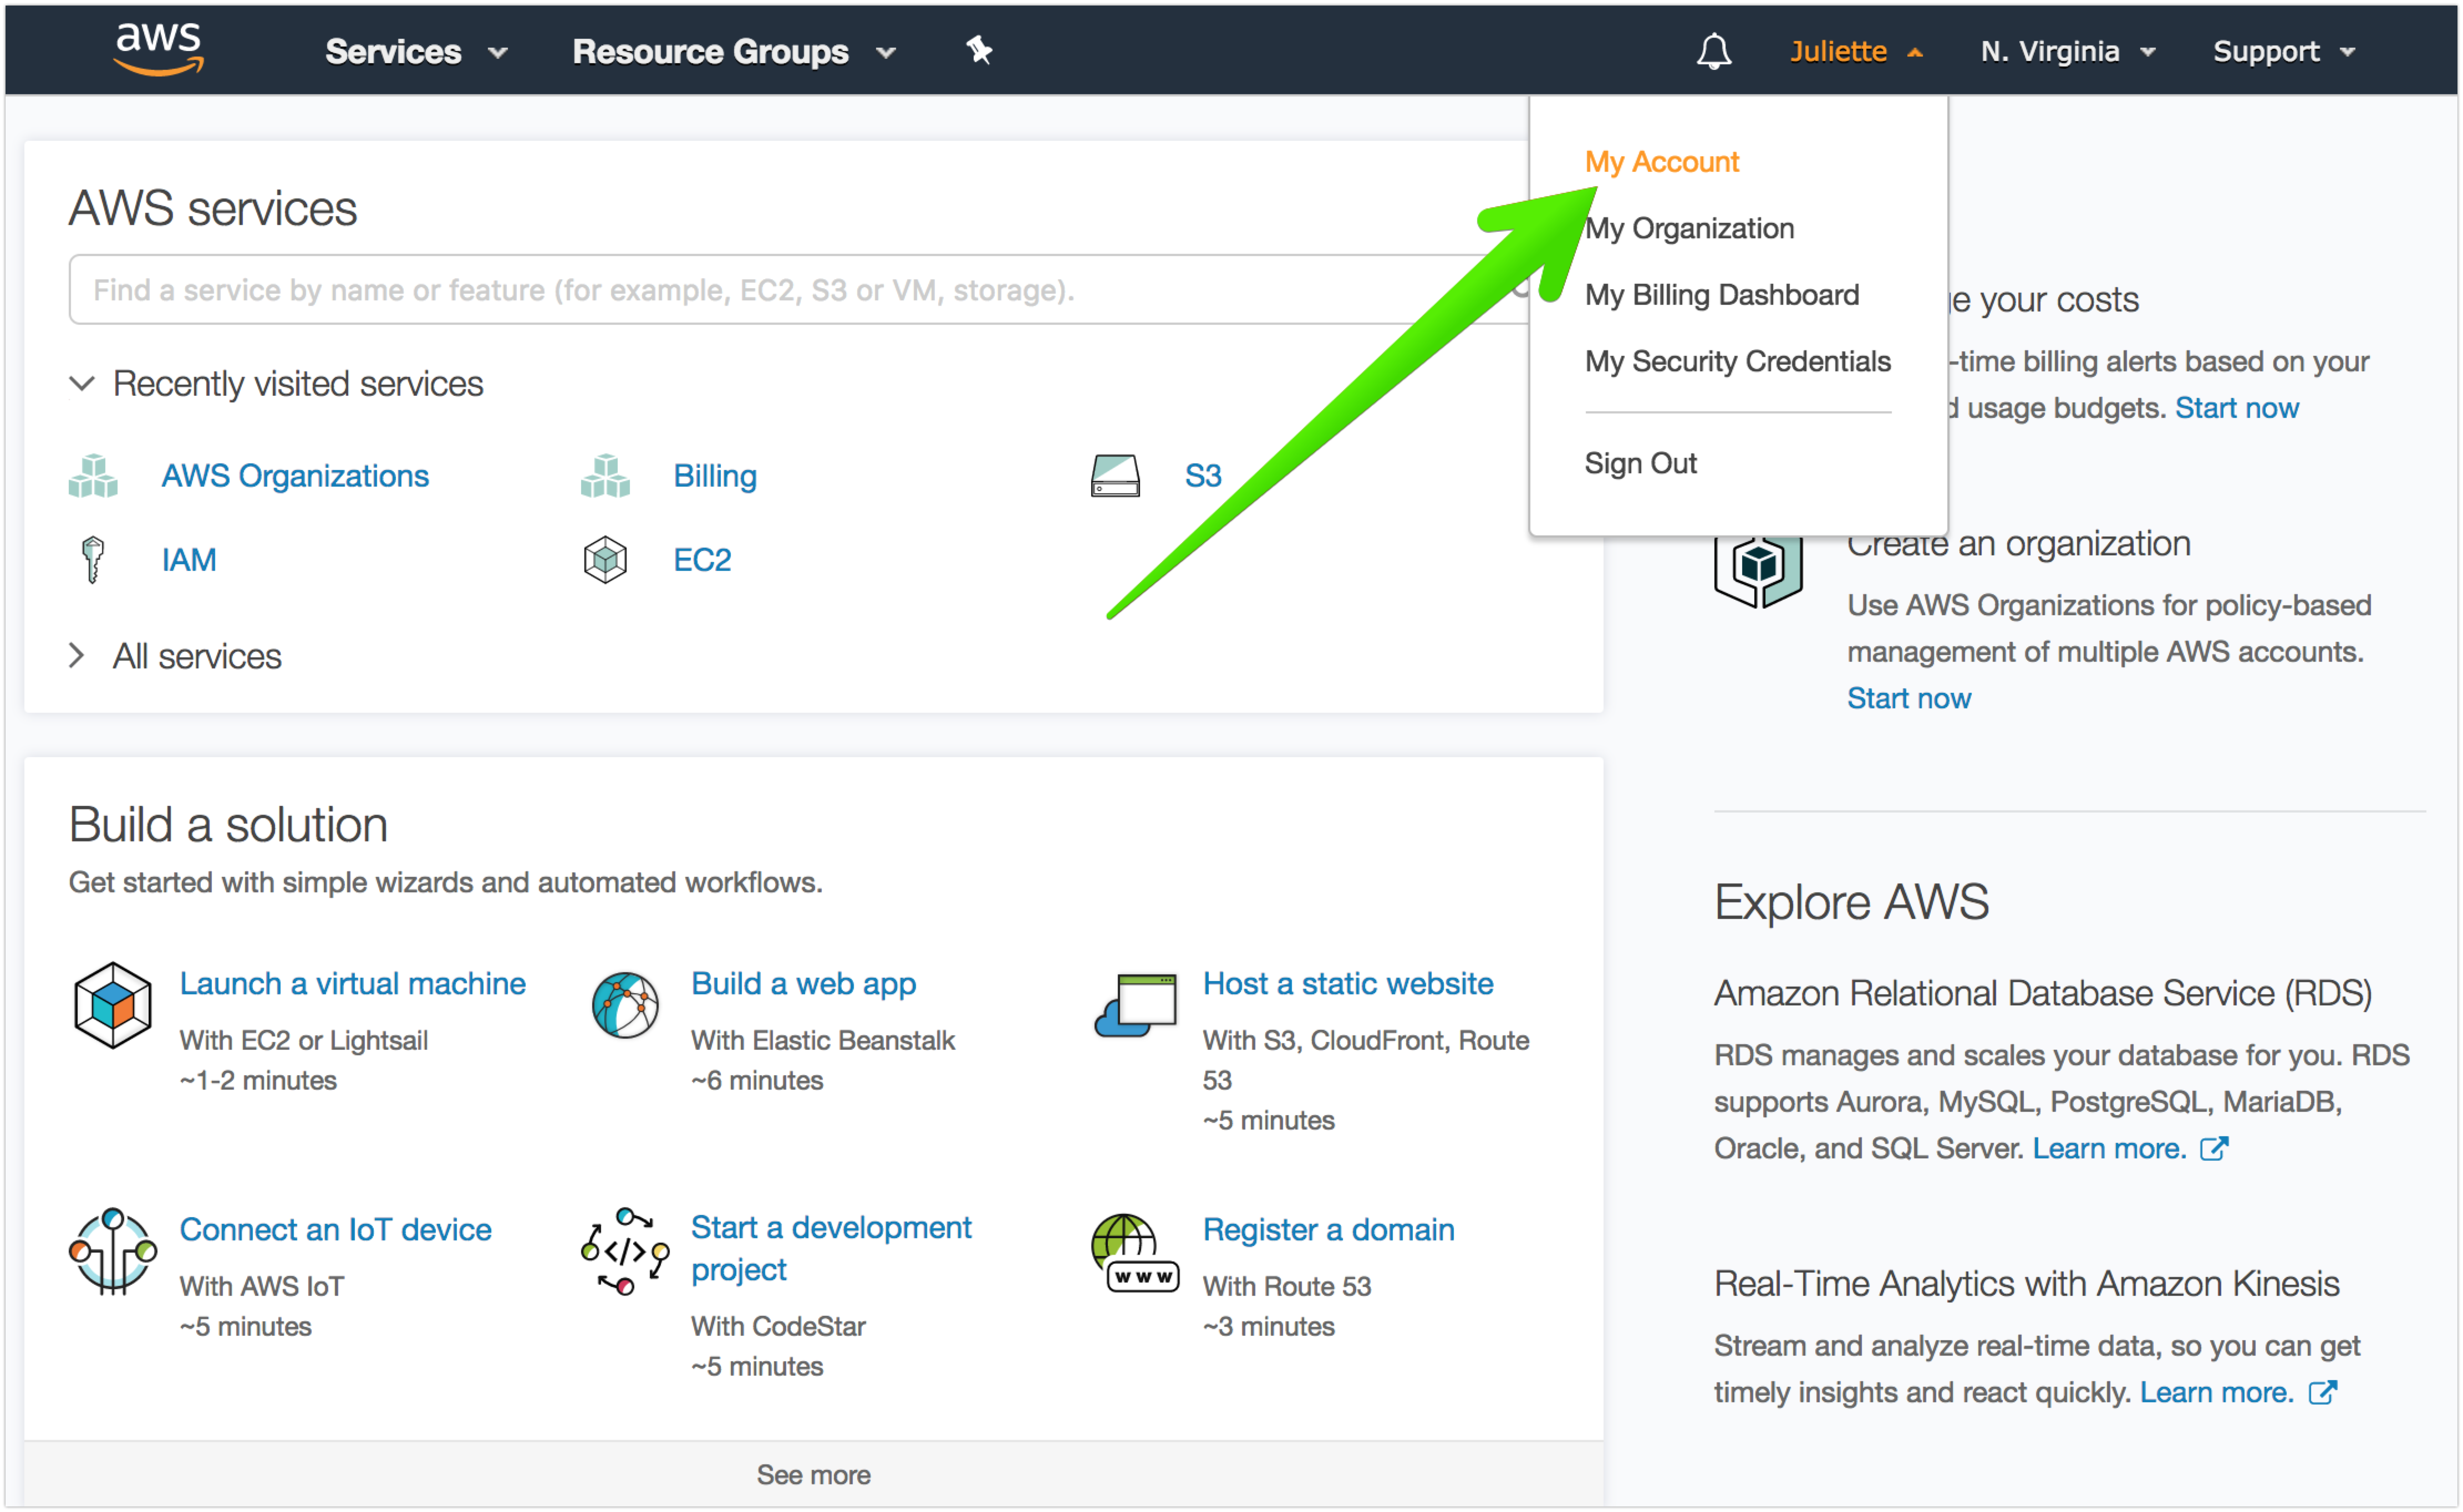Open the Services dropdown menu

click(416, 51)
